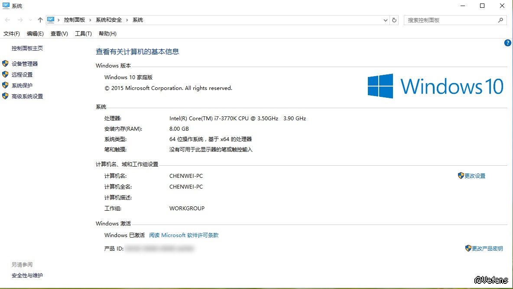Read the Microsoft 软件许可条款 link
The height and width of the screenshot is (289, 513).
pyautogui.click(x=184, y=235)
